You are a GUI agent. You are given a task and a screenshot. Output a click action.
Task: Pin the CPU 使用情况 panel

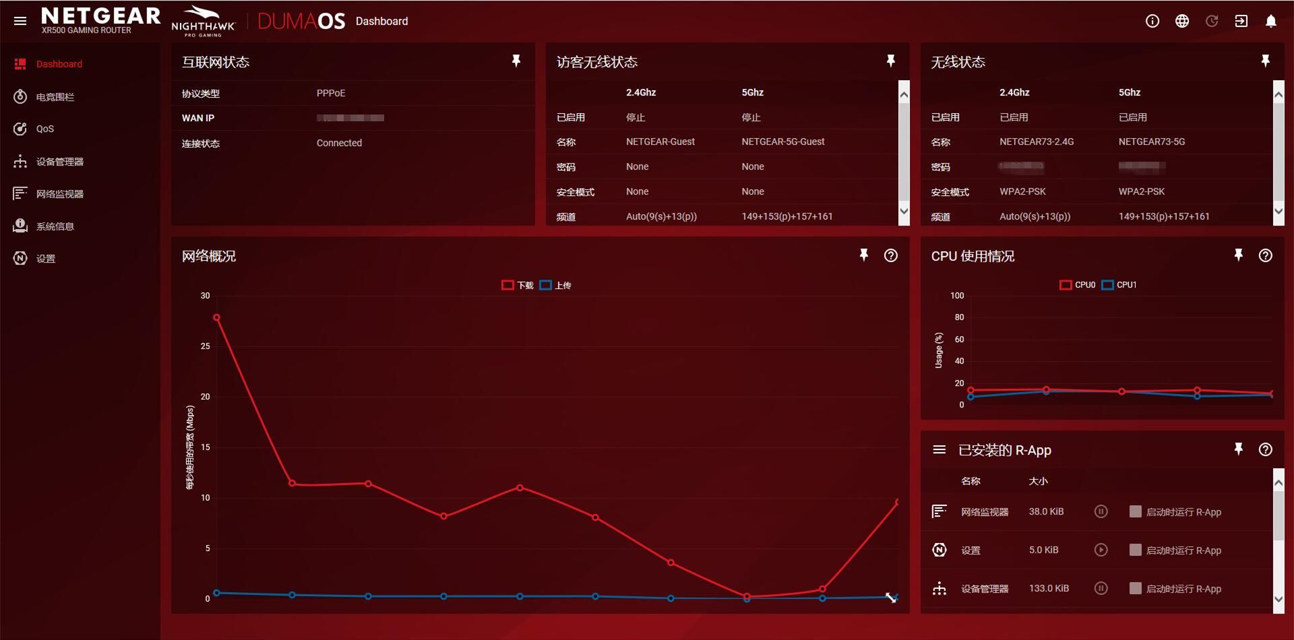(x=1238, y=255)
